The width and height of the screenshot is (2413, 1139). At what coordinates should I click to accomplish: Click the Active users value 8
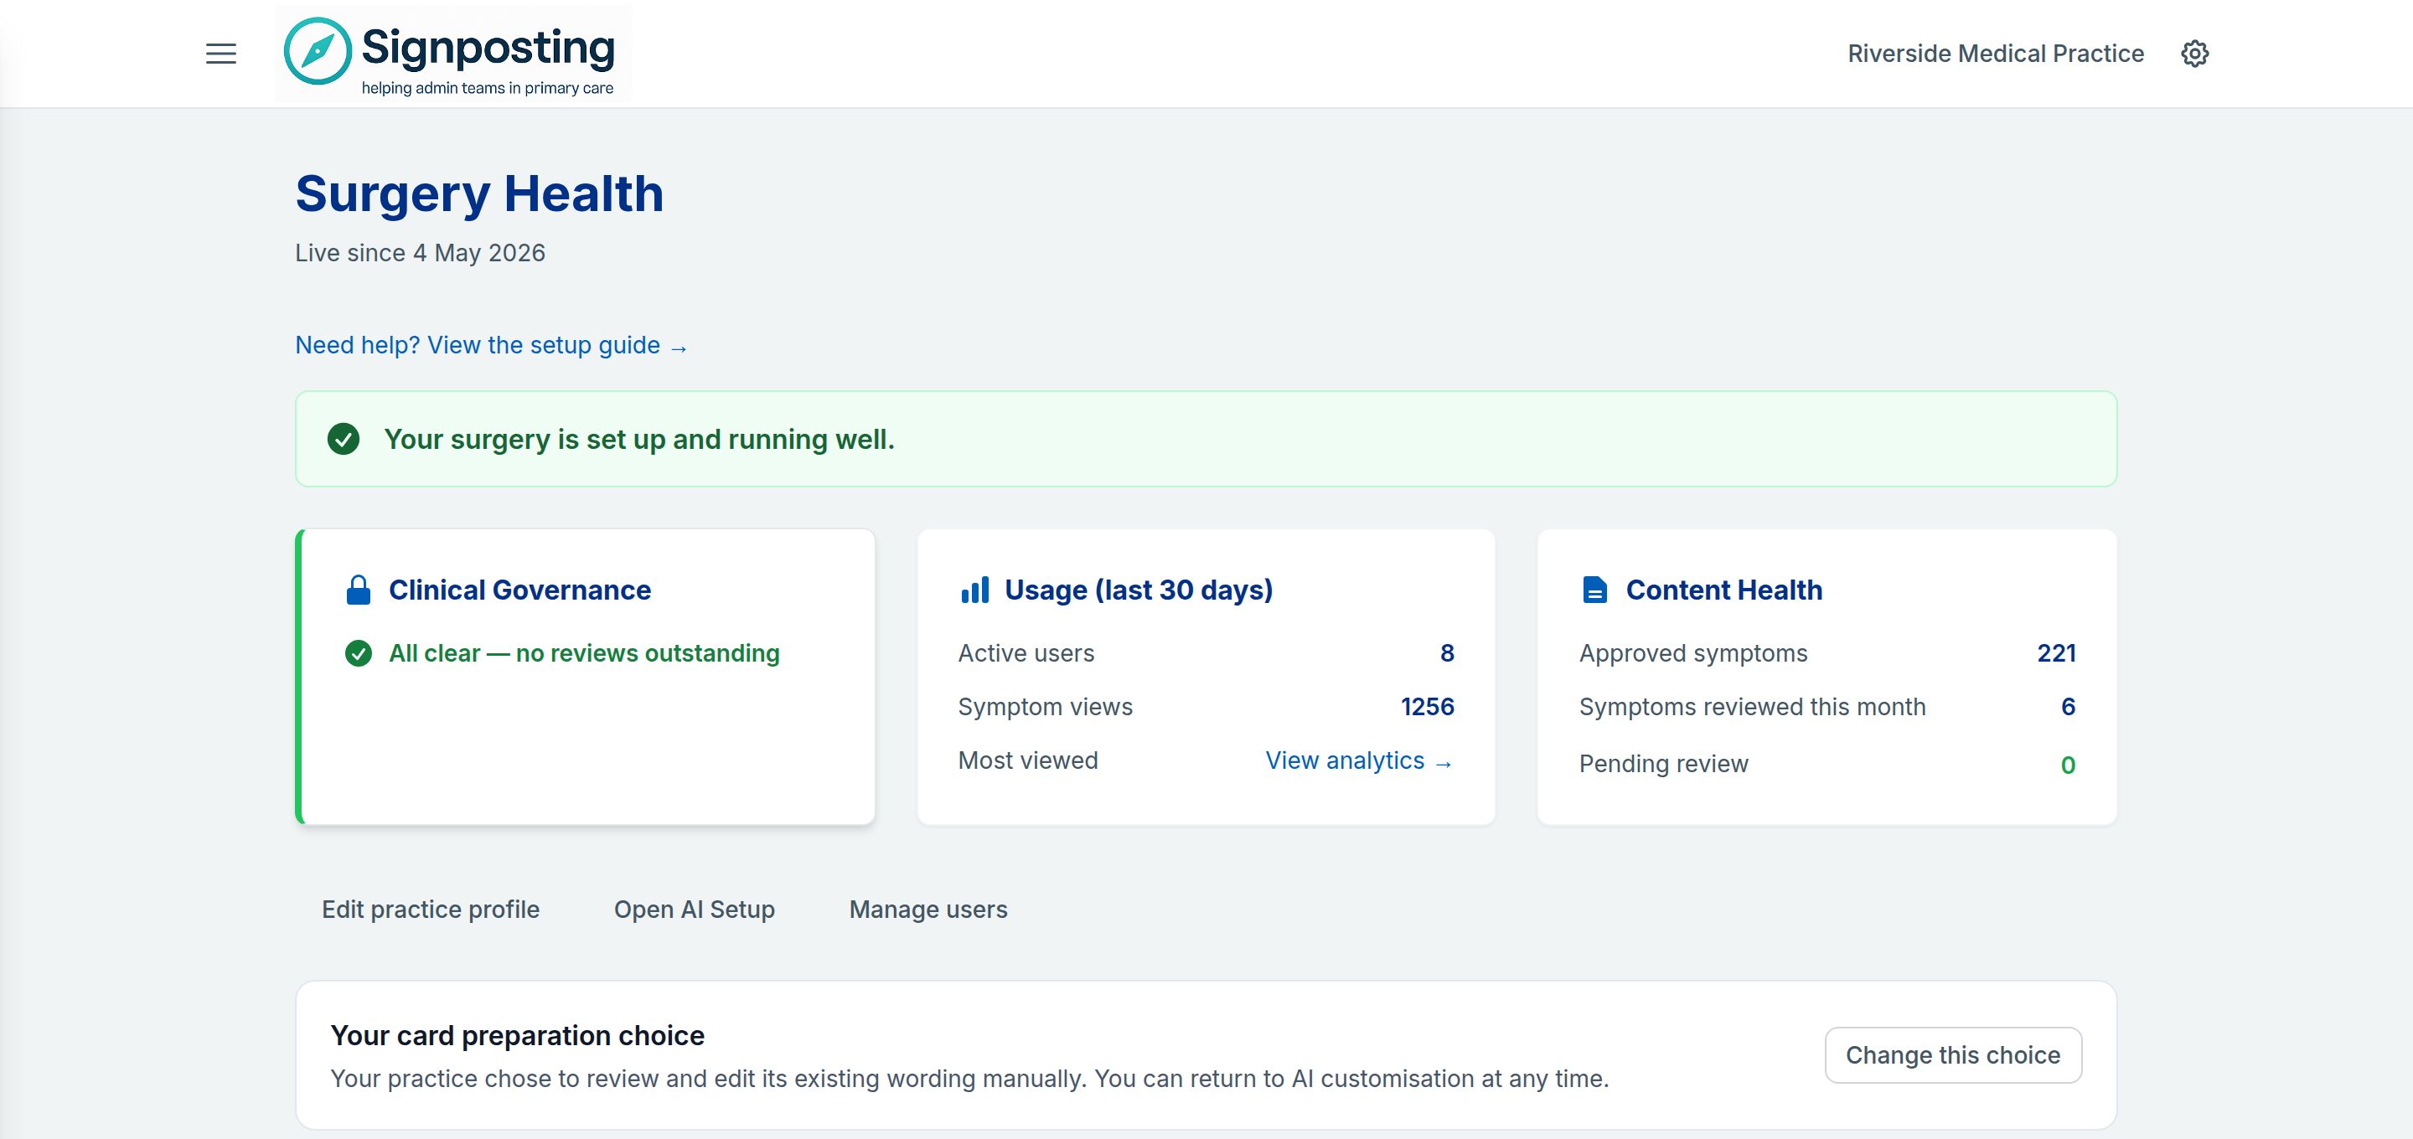1447,653
